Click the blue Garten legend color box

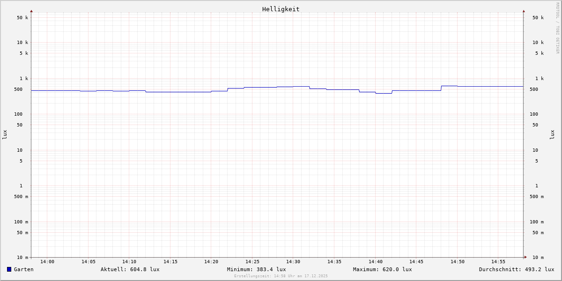9,269
